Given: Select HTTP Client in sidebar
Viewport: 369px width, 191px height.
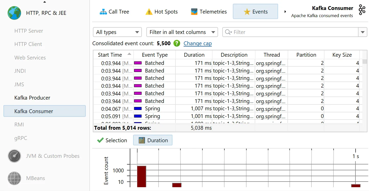Looking at the screenshot, I should (28, 44).
